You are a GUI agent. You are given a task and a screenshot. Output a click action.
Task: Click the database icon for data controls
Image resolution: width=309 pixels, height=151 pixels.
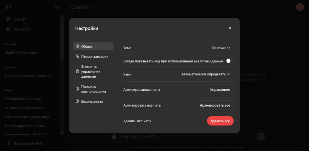(77, 71)
